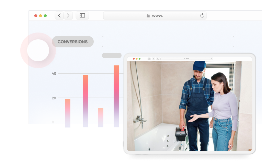Viewport: 262px width, 164px height.
Task: Click the forward arrow in the large browser
Action: (68, 15)
